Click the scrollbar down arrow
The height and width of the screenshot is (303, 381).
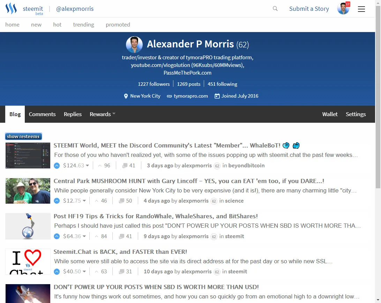[x=378, y=300]
